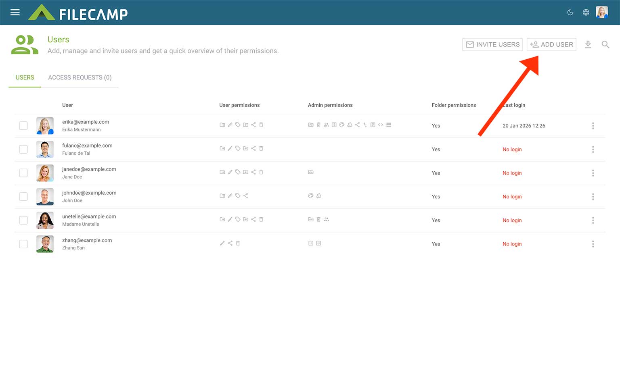
Task: Click the Invite Users button
Action: click(x=492, y=44)
